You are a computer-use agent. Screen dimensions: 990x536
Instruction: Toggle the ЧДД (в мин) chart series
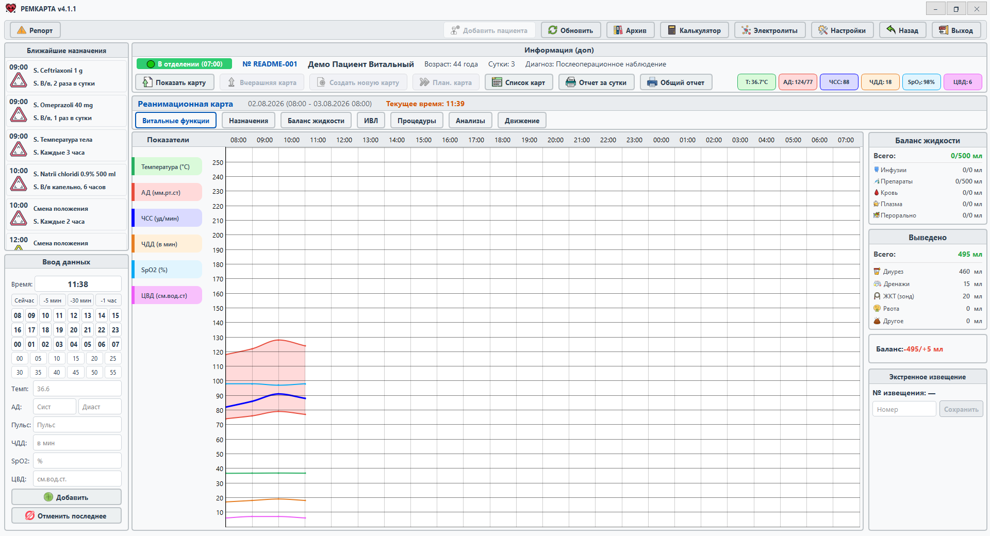(167, 244)
